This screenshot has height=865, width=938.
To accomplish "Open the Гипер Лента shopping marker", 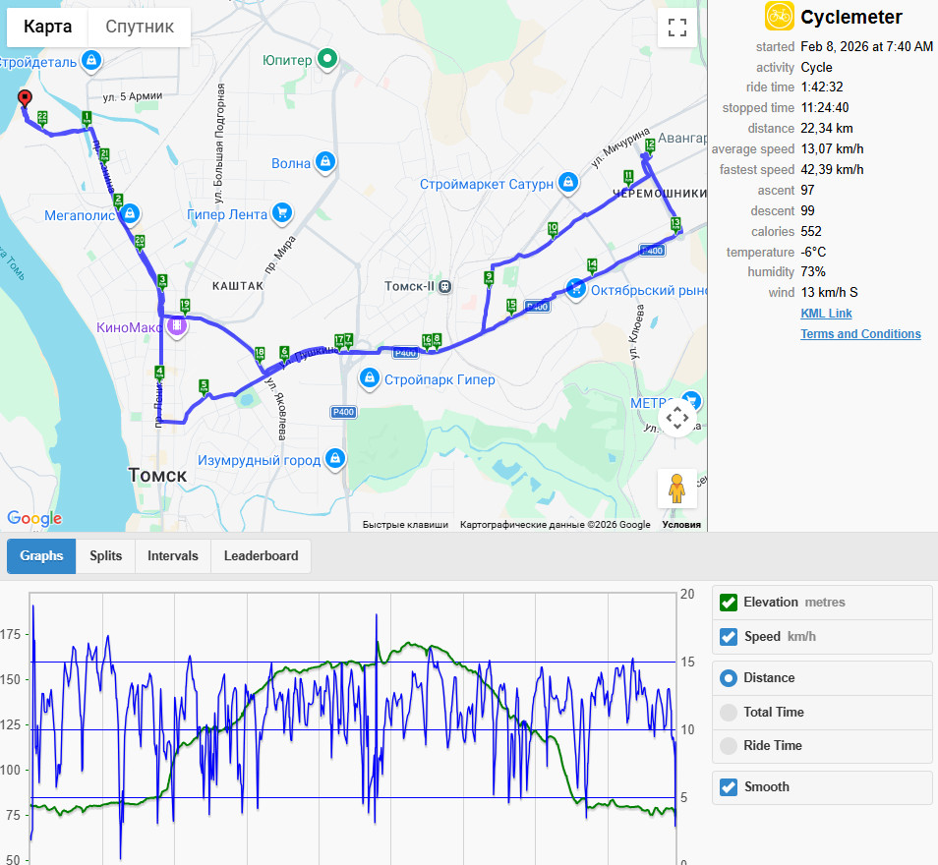I will tap(282, 213).
